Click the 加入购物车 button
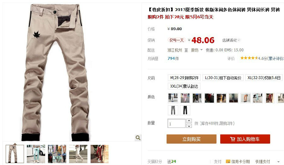The width and height of the screenshot is (284, 165). (x=245, y=139)
